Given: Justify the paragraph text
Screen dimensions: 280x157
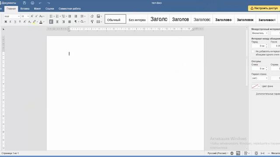Looking at the screenshot, I should pyautogui.click(x=70, y=22).
